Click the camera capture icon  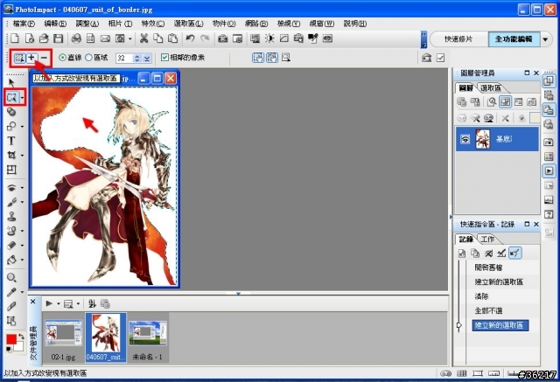[x=223, y=38]
